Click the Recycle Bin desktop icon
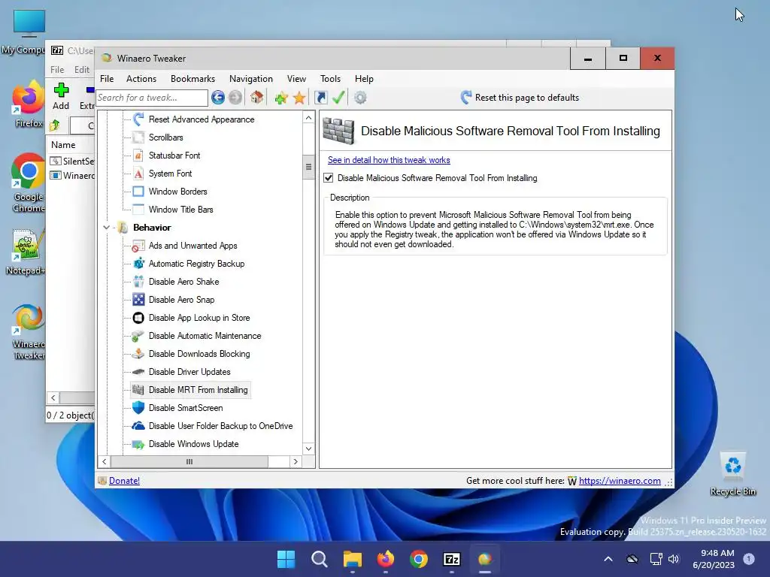The image size is (770, 577). point(732,473)
